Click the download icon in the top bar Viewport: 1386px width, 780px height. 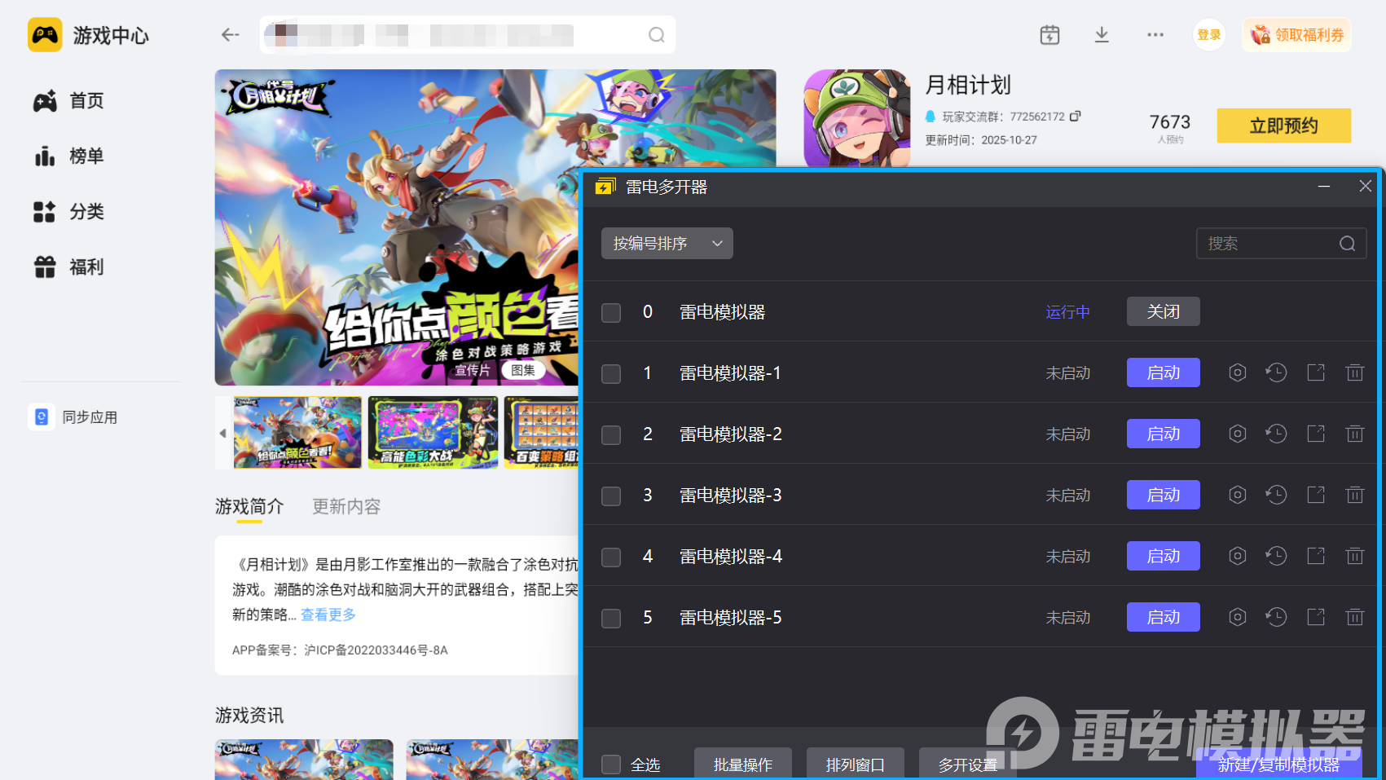pyautogui.click(x=1102, y=35)
